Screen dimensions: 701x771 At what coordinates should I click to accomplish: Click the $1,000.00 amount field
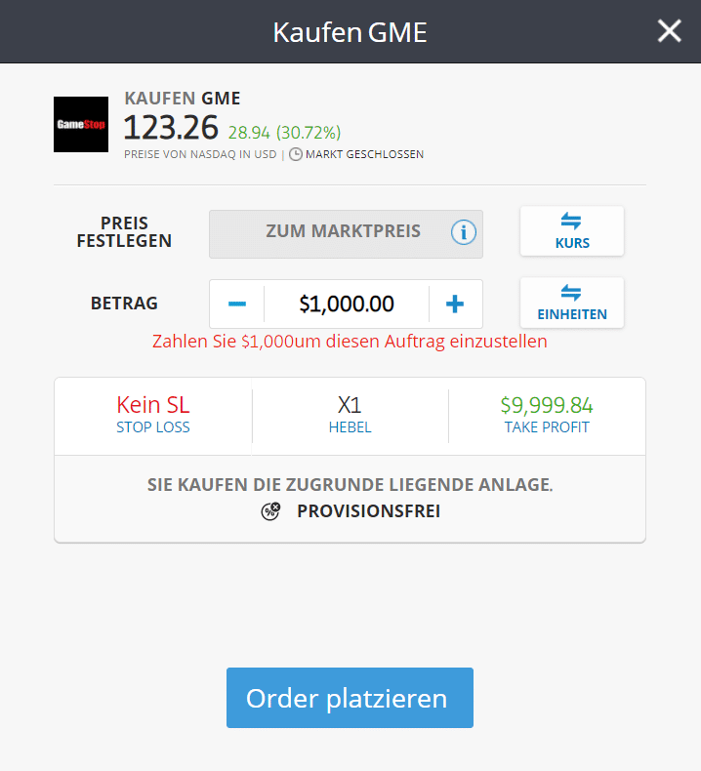point(347,304)
